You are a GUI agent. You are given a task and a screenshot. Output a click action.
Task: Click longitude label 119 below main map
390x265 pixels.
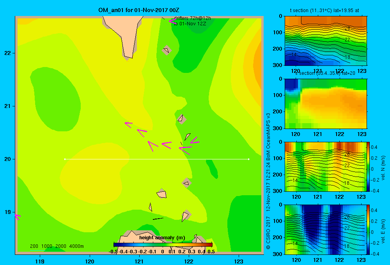(x=40, y=261)
